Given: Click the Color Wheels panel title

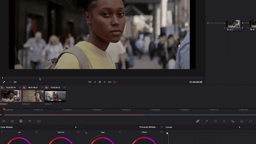Looking at the screenshot, I should coord(7,127).
